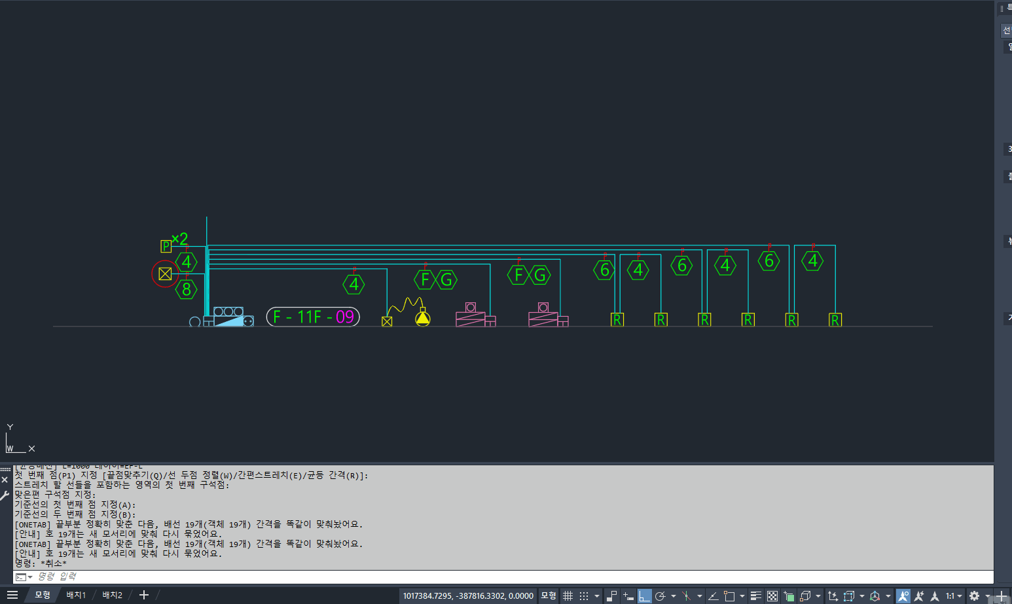The image size is (1012, 604).
Task: Toggle snap mode dotted-grid icon
Action: click(584, 595)
